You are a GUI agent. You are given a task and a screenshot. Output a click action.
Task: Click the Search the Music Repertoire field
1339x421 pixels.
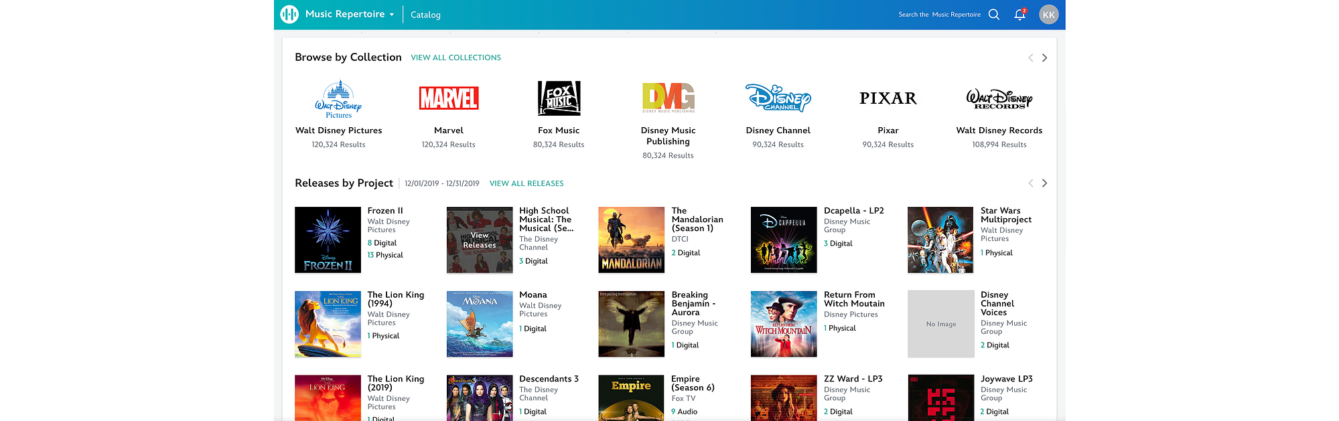tap(940, 15)
